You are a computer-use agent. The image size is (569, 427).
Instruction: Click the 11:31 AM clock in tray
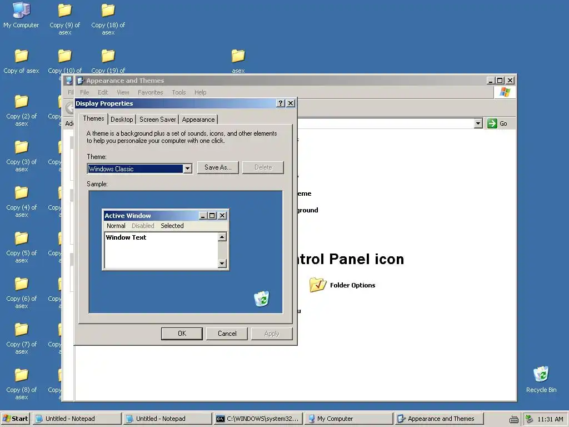point(550,419)
